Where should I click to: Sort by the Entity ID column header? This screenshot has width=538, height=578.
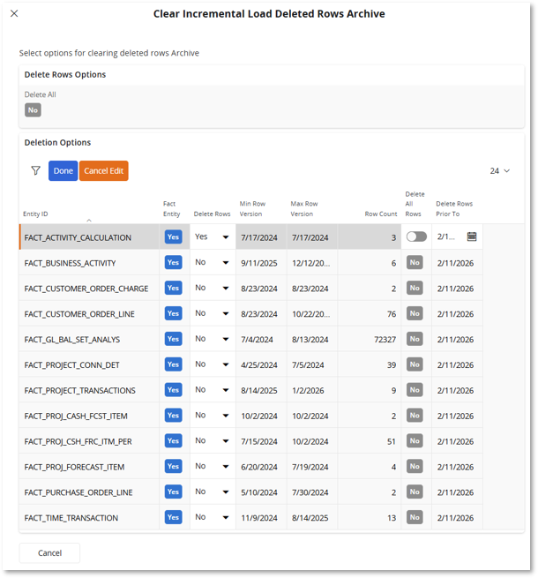click(x=35, y=214)
